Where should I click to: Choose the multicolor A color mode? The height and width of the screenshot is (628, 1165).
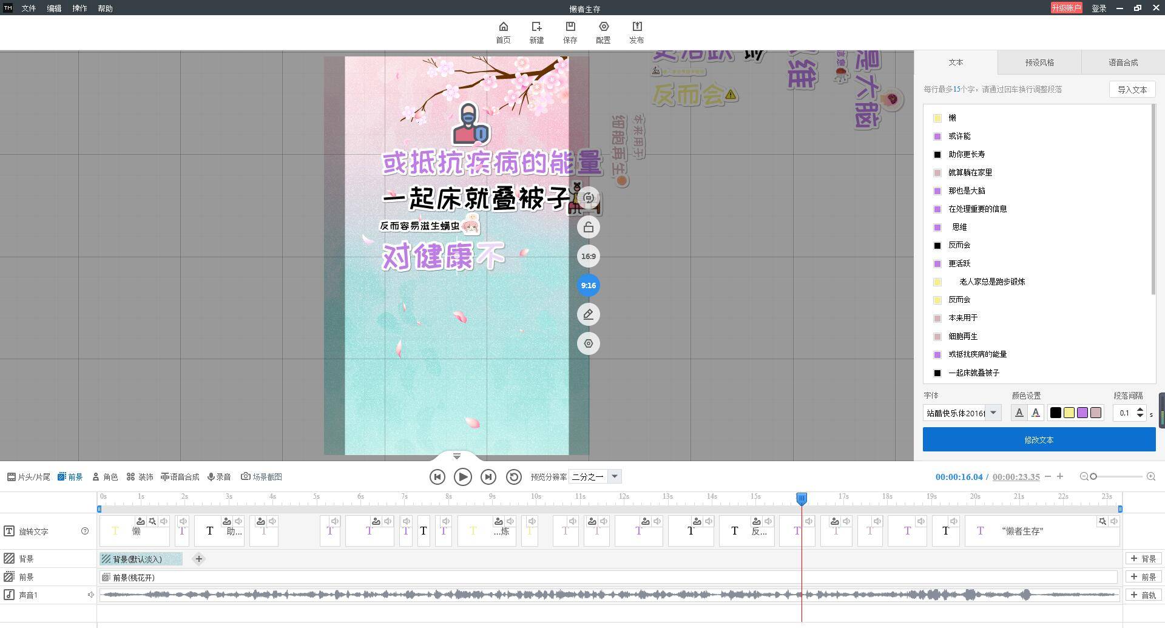click(1036, 413)
